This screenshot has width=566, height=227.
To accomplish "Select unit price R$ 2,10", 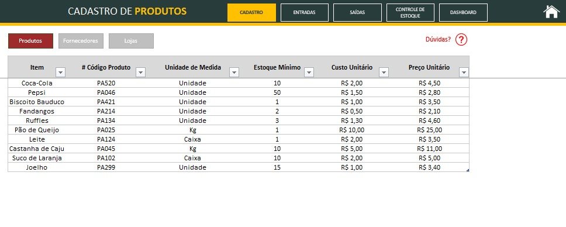I will coord(430,111).
